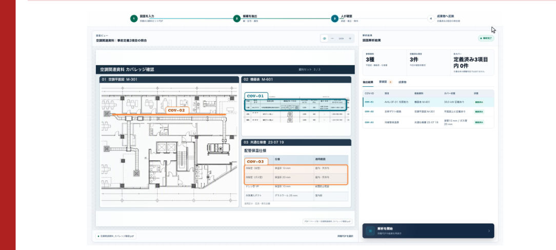Image resolution: width=556 pixels, height=250 pixels.
Task: Click the 03 共通仕様書 23 07 19 header
Action: [296, 142]
